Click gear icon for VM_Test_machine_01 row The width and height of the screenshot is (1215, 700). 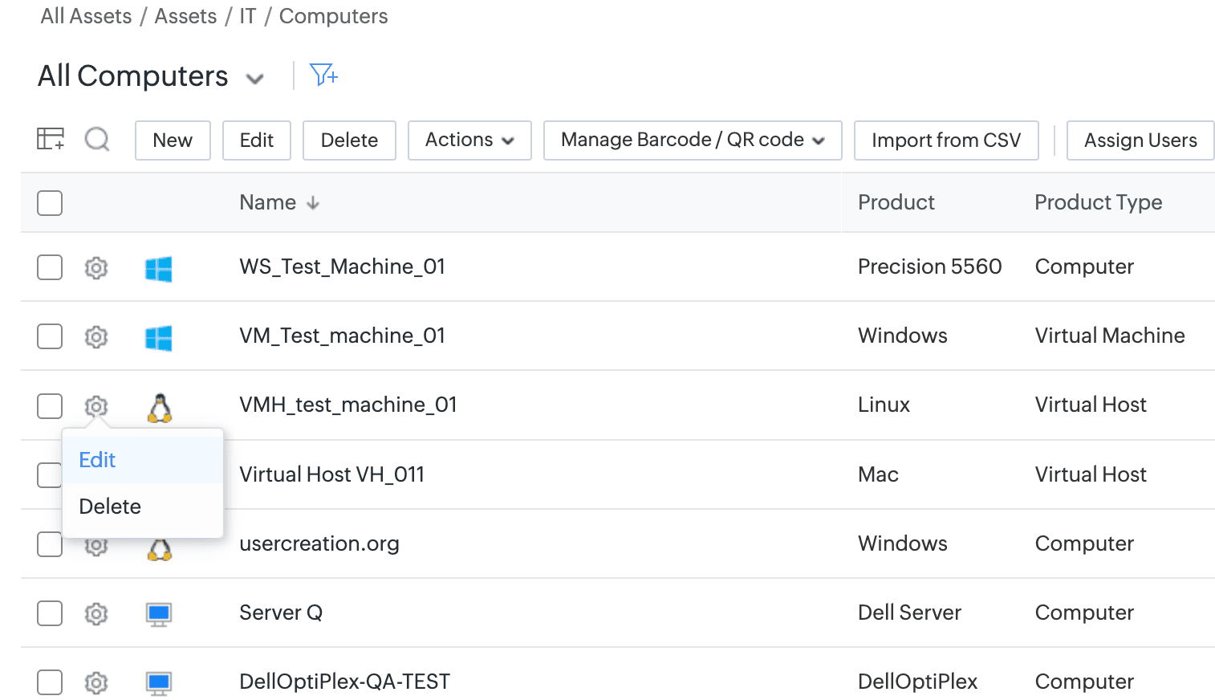tap(96, 336)
